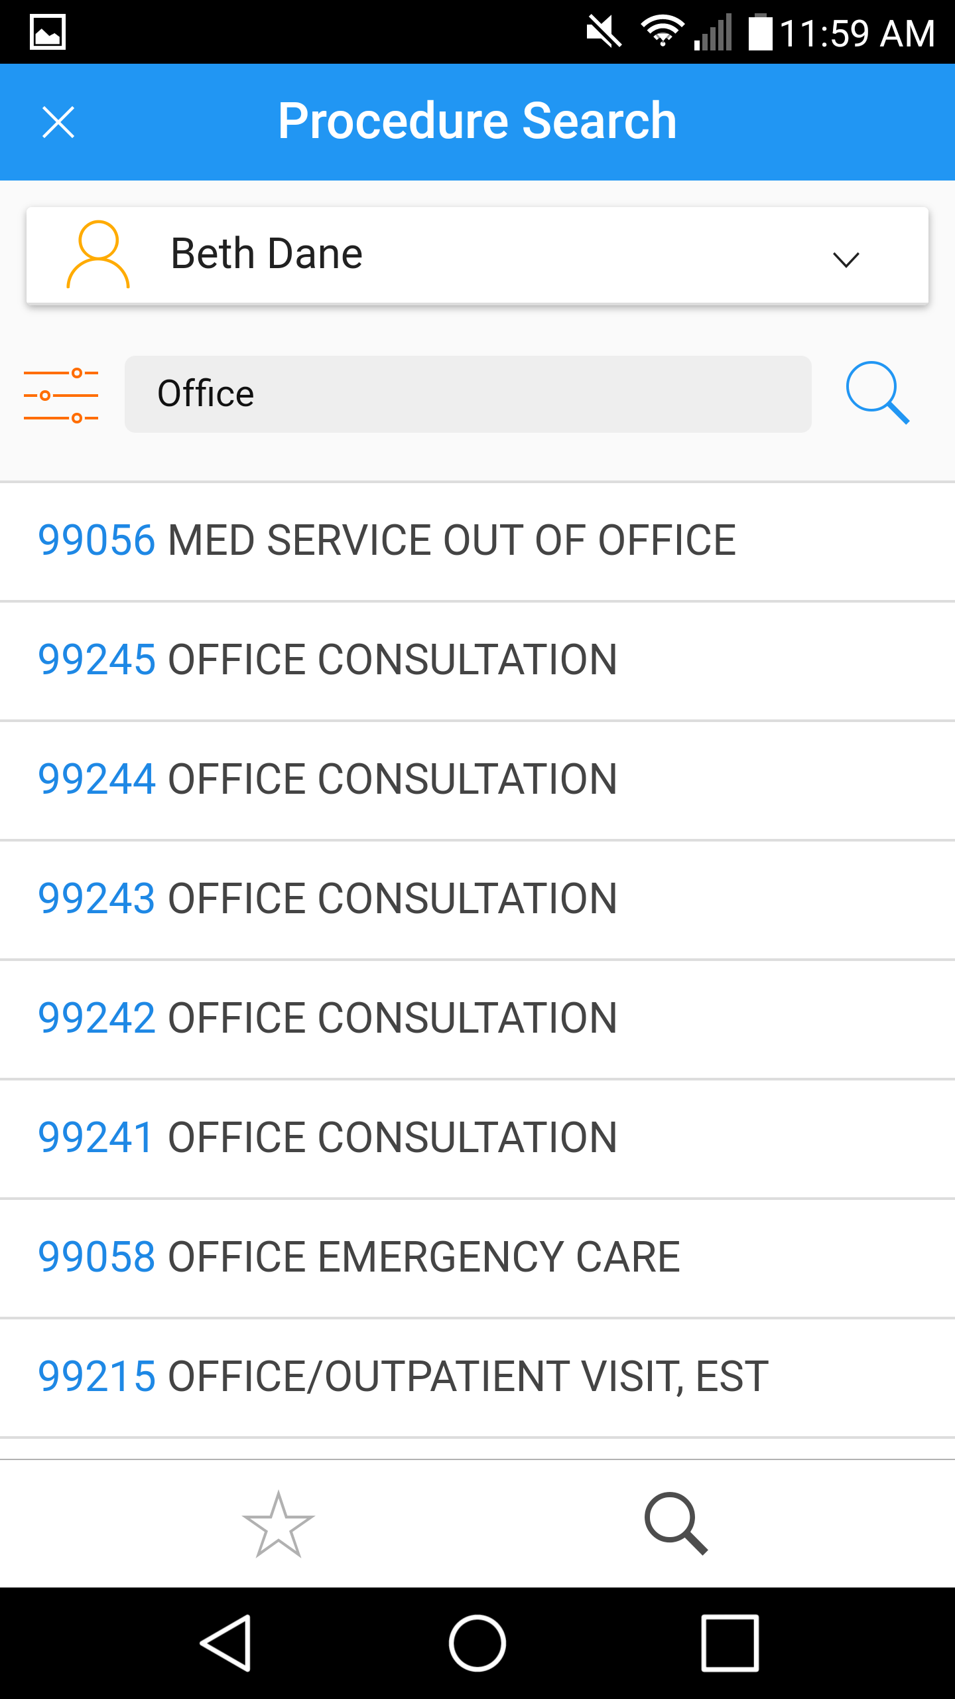The width and height of the screenshot is (955, 1699).
Task: Open 99242 OFFICE CONSULTATION result
Action: [477, 1019]
